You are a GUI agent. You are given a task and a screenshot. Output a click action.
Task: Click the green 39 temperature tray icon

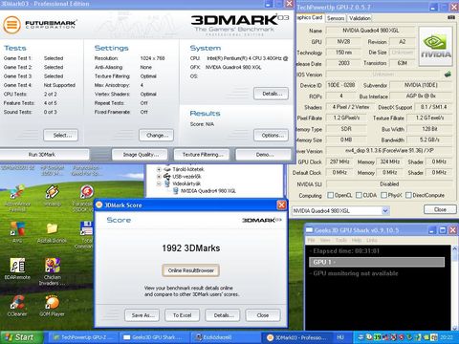[378, 337]
